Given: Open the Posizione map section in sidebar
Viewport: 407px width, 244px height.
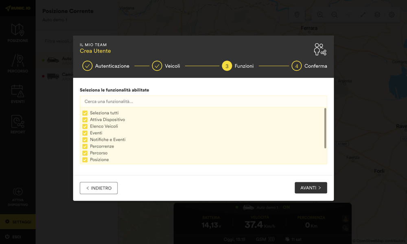Looking at the screenshot, I should 18,30.
